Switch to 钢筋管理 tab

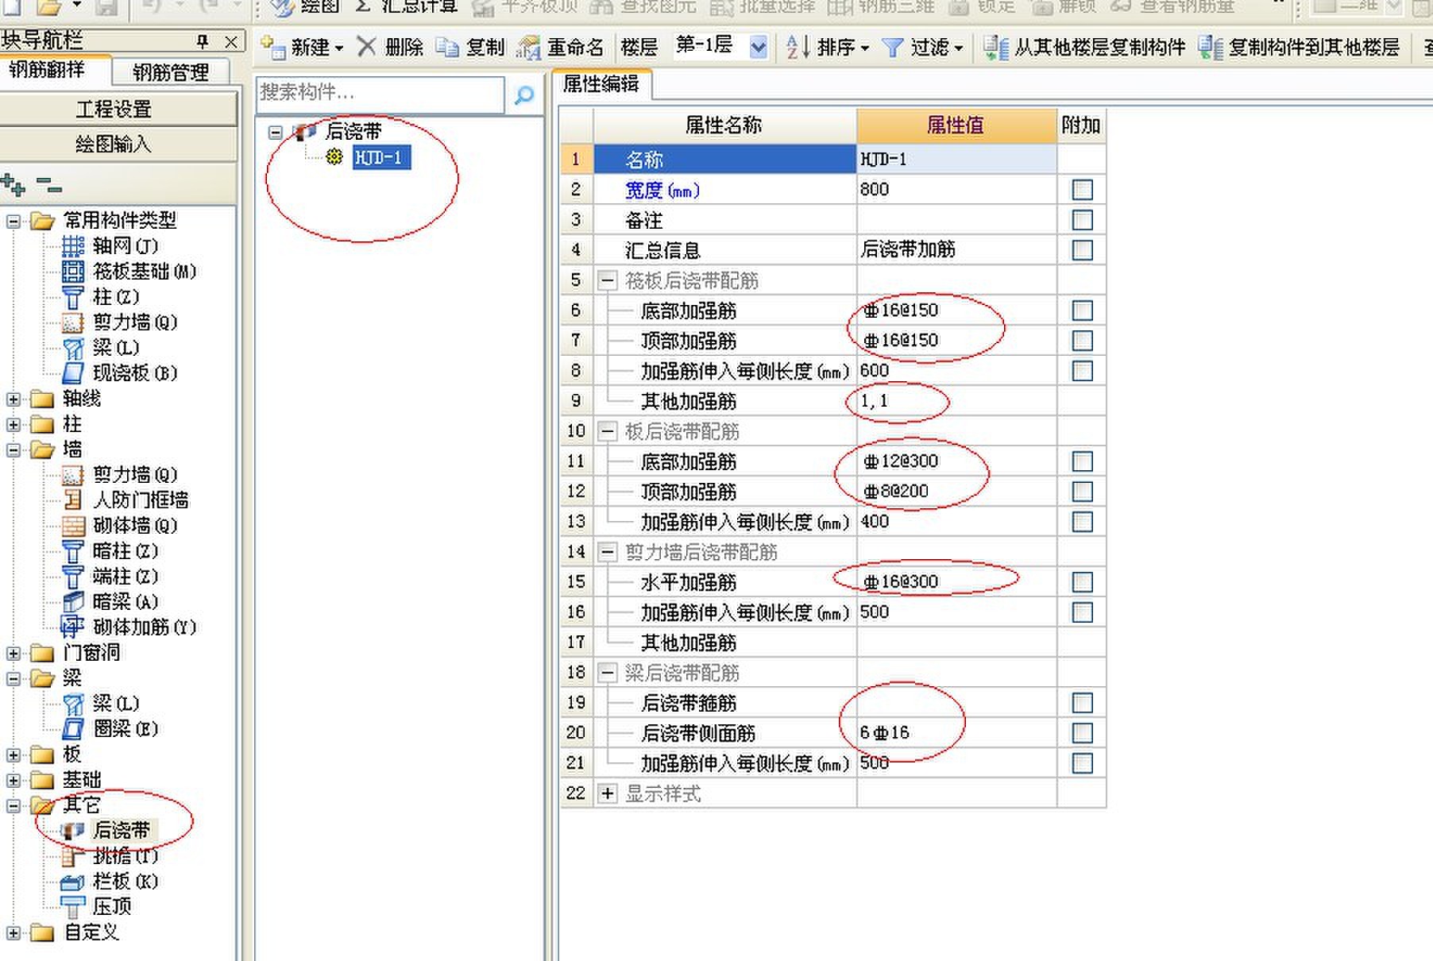[171, 72]
